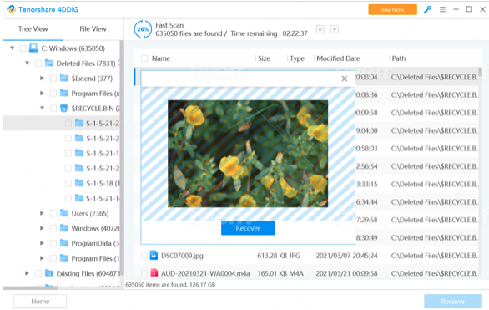489x310 pixels.
Task: Click the DSC07009.jpg image file icon
Action: (x=154, y=255)
